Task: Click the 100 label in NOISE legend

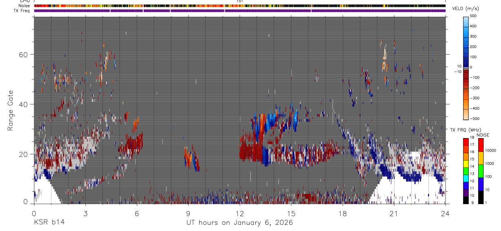Action: point(488,176)
